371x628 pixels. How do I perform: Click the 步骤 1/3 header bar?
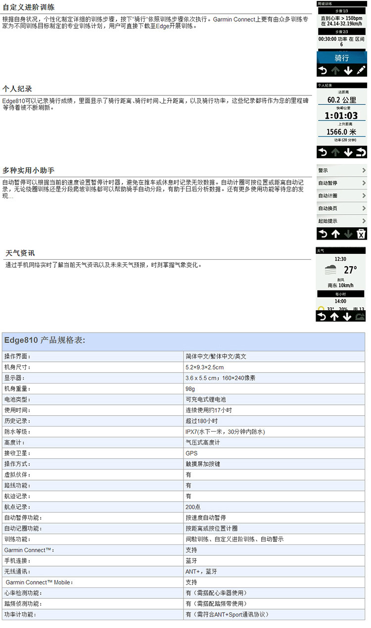342,10
